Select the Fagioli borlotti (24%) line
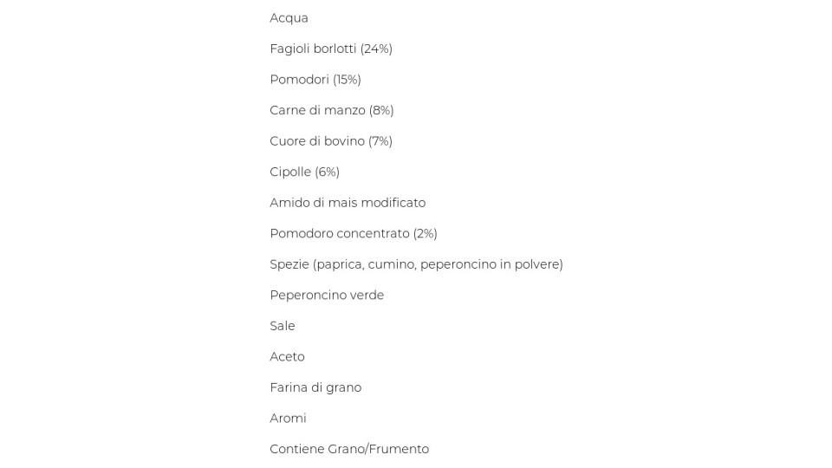Image resolution: width=832 pixels, height=468 pixels. click(331, 49)
